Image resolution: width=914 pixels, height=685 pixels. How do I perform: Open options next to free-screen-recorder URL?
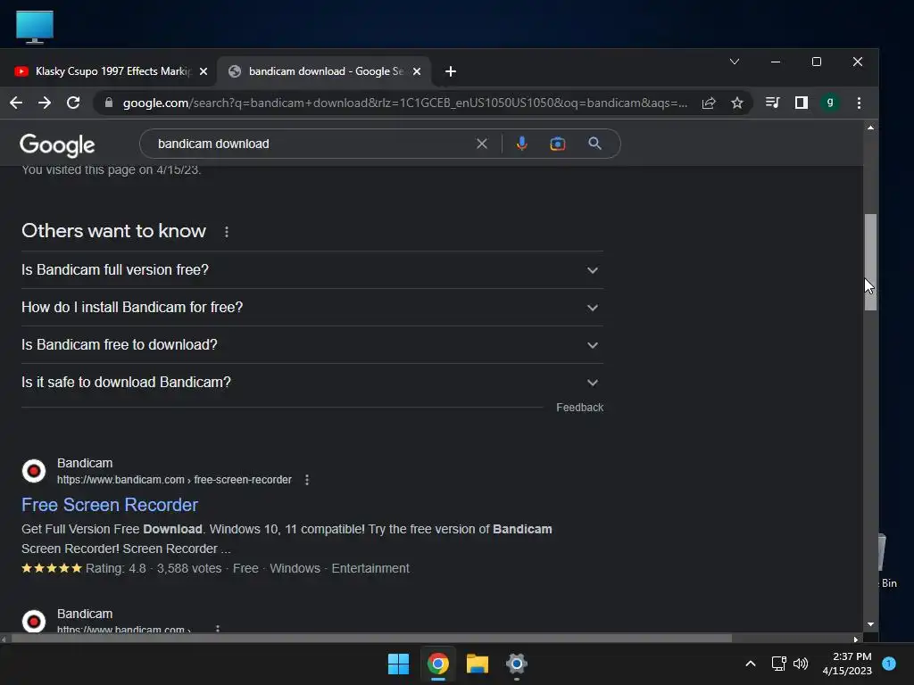click(307, 480)
